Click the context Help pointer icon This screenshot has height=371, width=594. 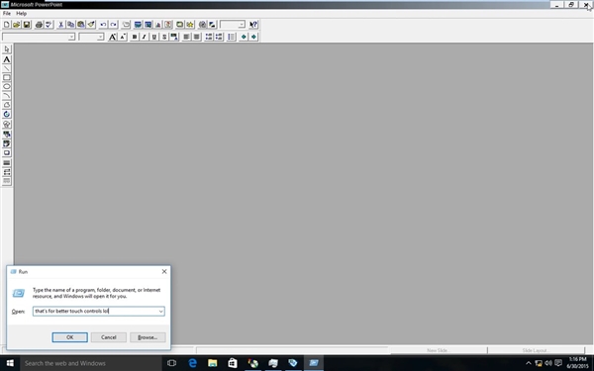pyautogui.click(x=253, y=25)
